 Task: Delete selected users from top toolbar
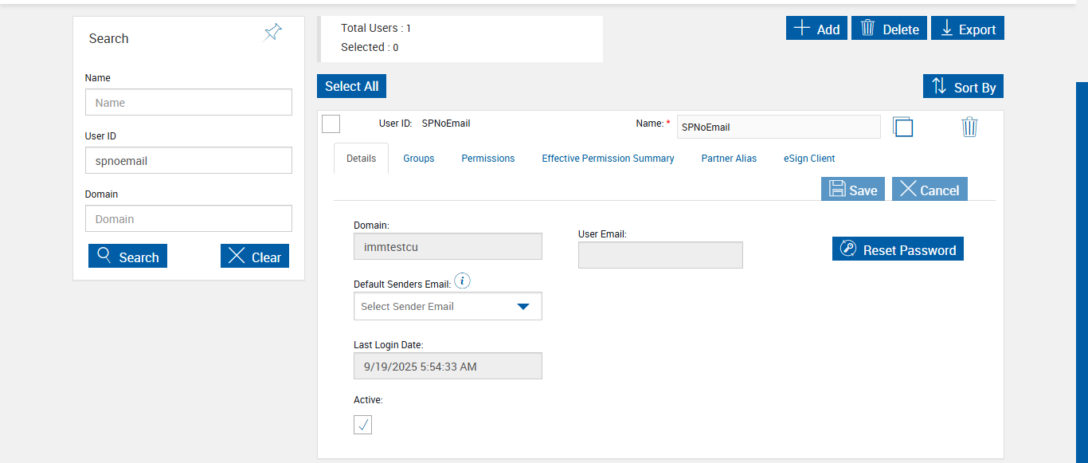point(889,29)
